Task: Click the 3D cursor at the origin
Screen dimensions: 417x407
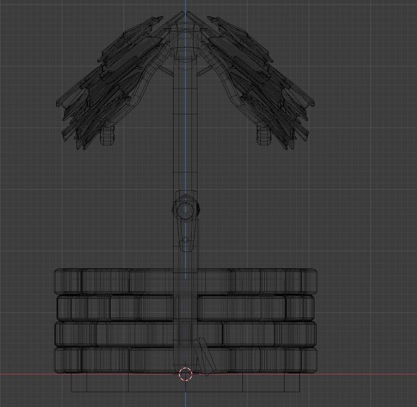Action: (x=185, y=374)
